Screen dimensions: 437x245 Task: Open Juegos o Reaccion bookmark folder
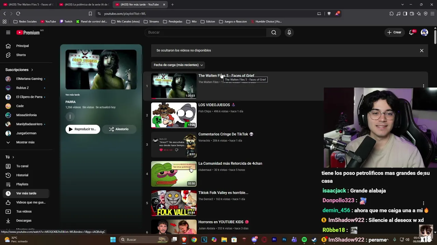[x=233, y=21]
